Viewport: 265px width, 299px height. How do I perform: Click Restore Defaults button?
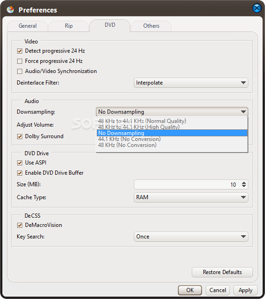[222, 272]
